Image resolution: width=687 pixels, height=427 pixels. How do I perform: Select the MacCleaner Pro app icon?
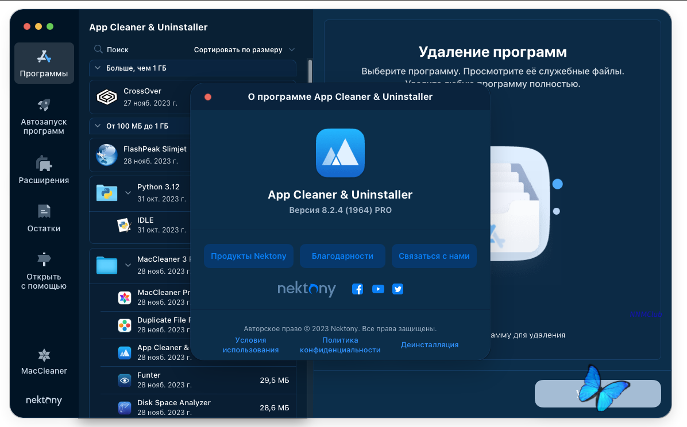(x=125, y=298)
